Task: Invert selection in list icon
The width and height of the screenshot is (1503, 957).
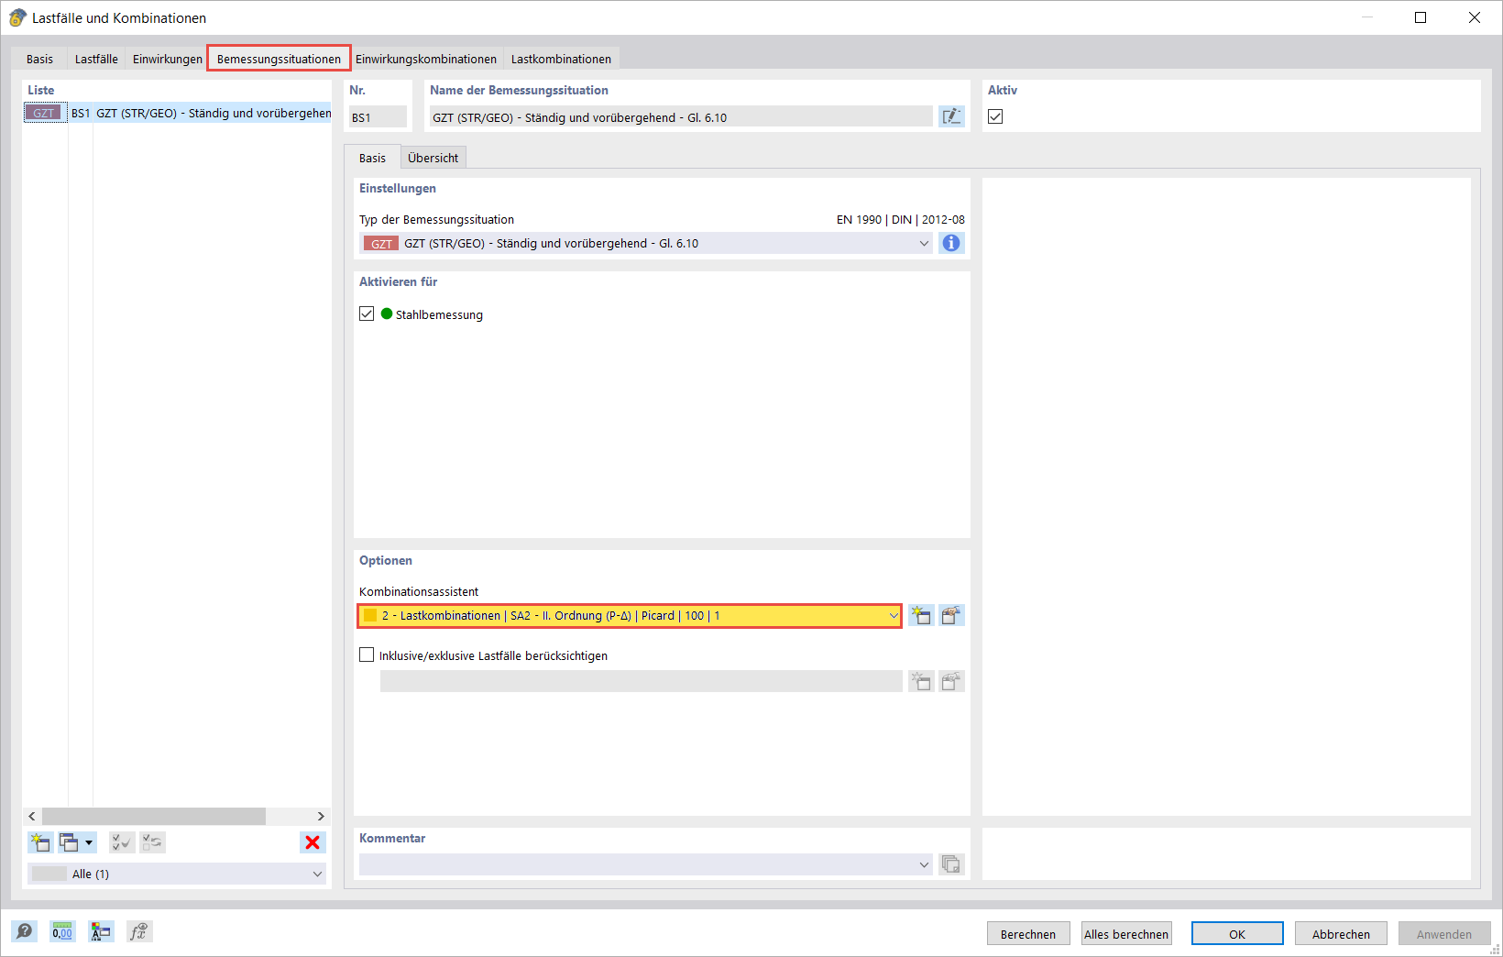Action: point(152,842)
